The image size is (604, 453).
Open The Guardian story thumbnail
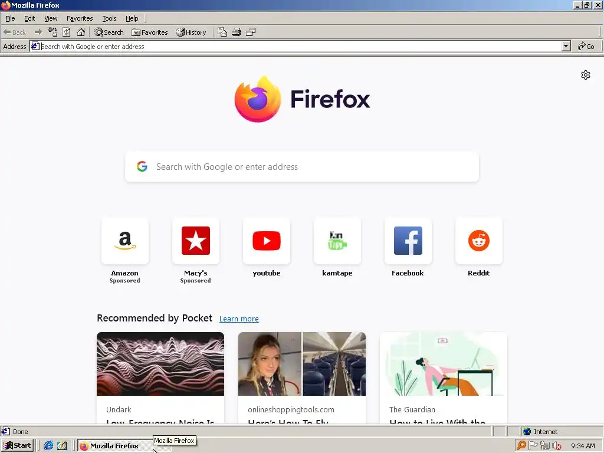444,364
